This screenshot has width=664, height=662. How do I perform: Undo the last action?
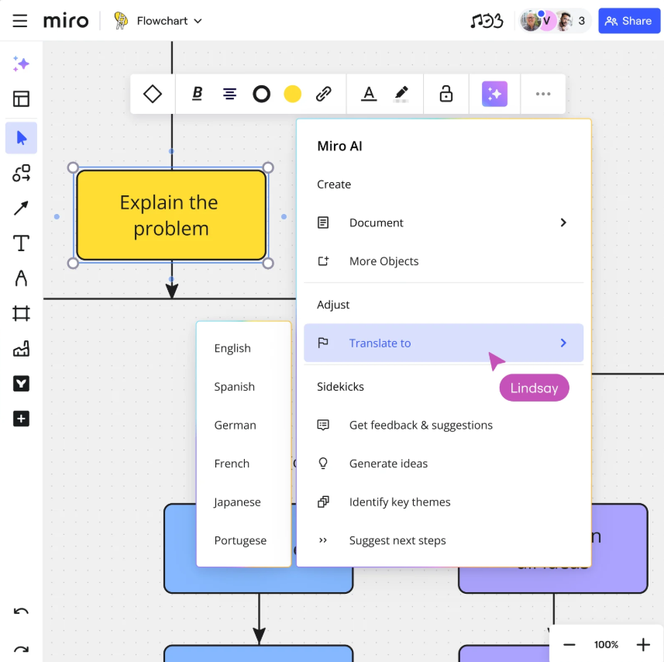click(21, 612)
